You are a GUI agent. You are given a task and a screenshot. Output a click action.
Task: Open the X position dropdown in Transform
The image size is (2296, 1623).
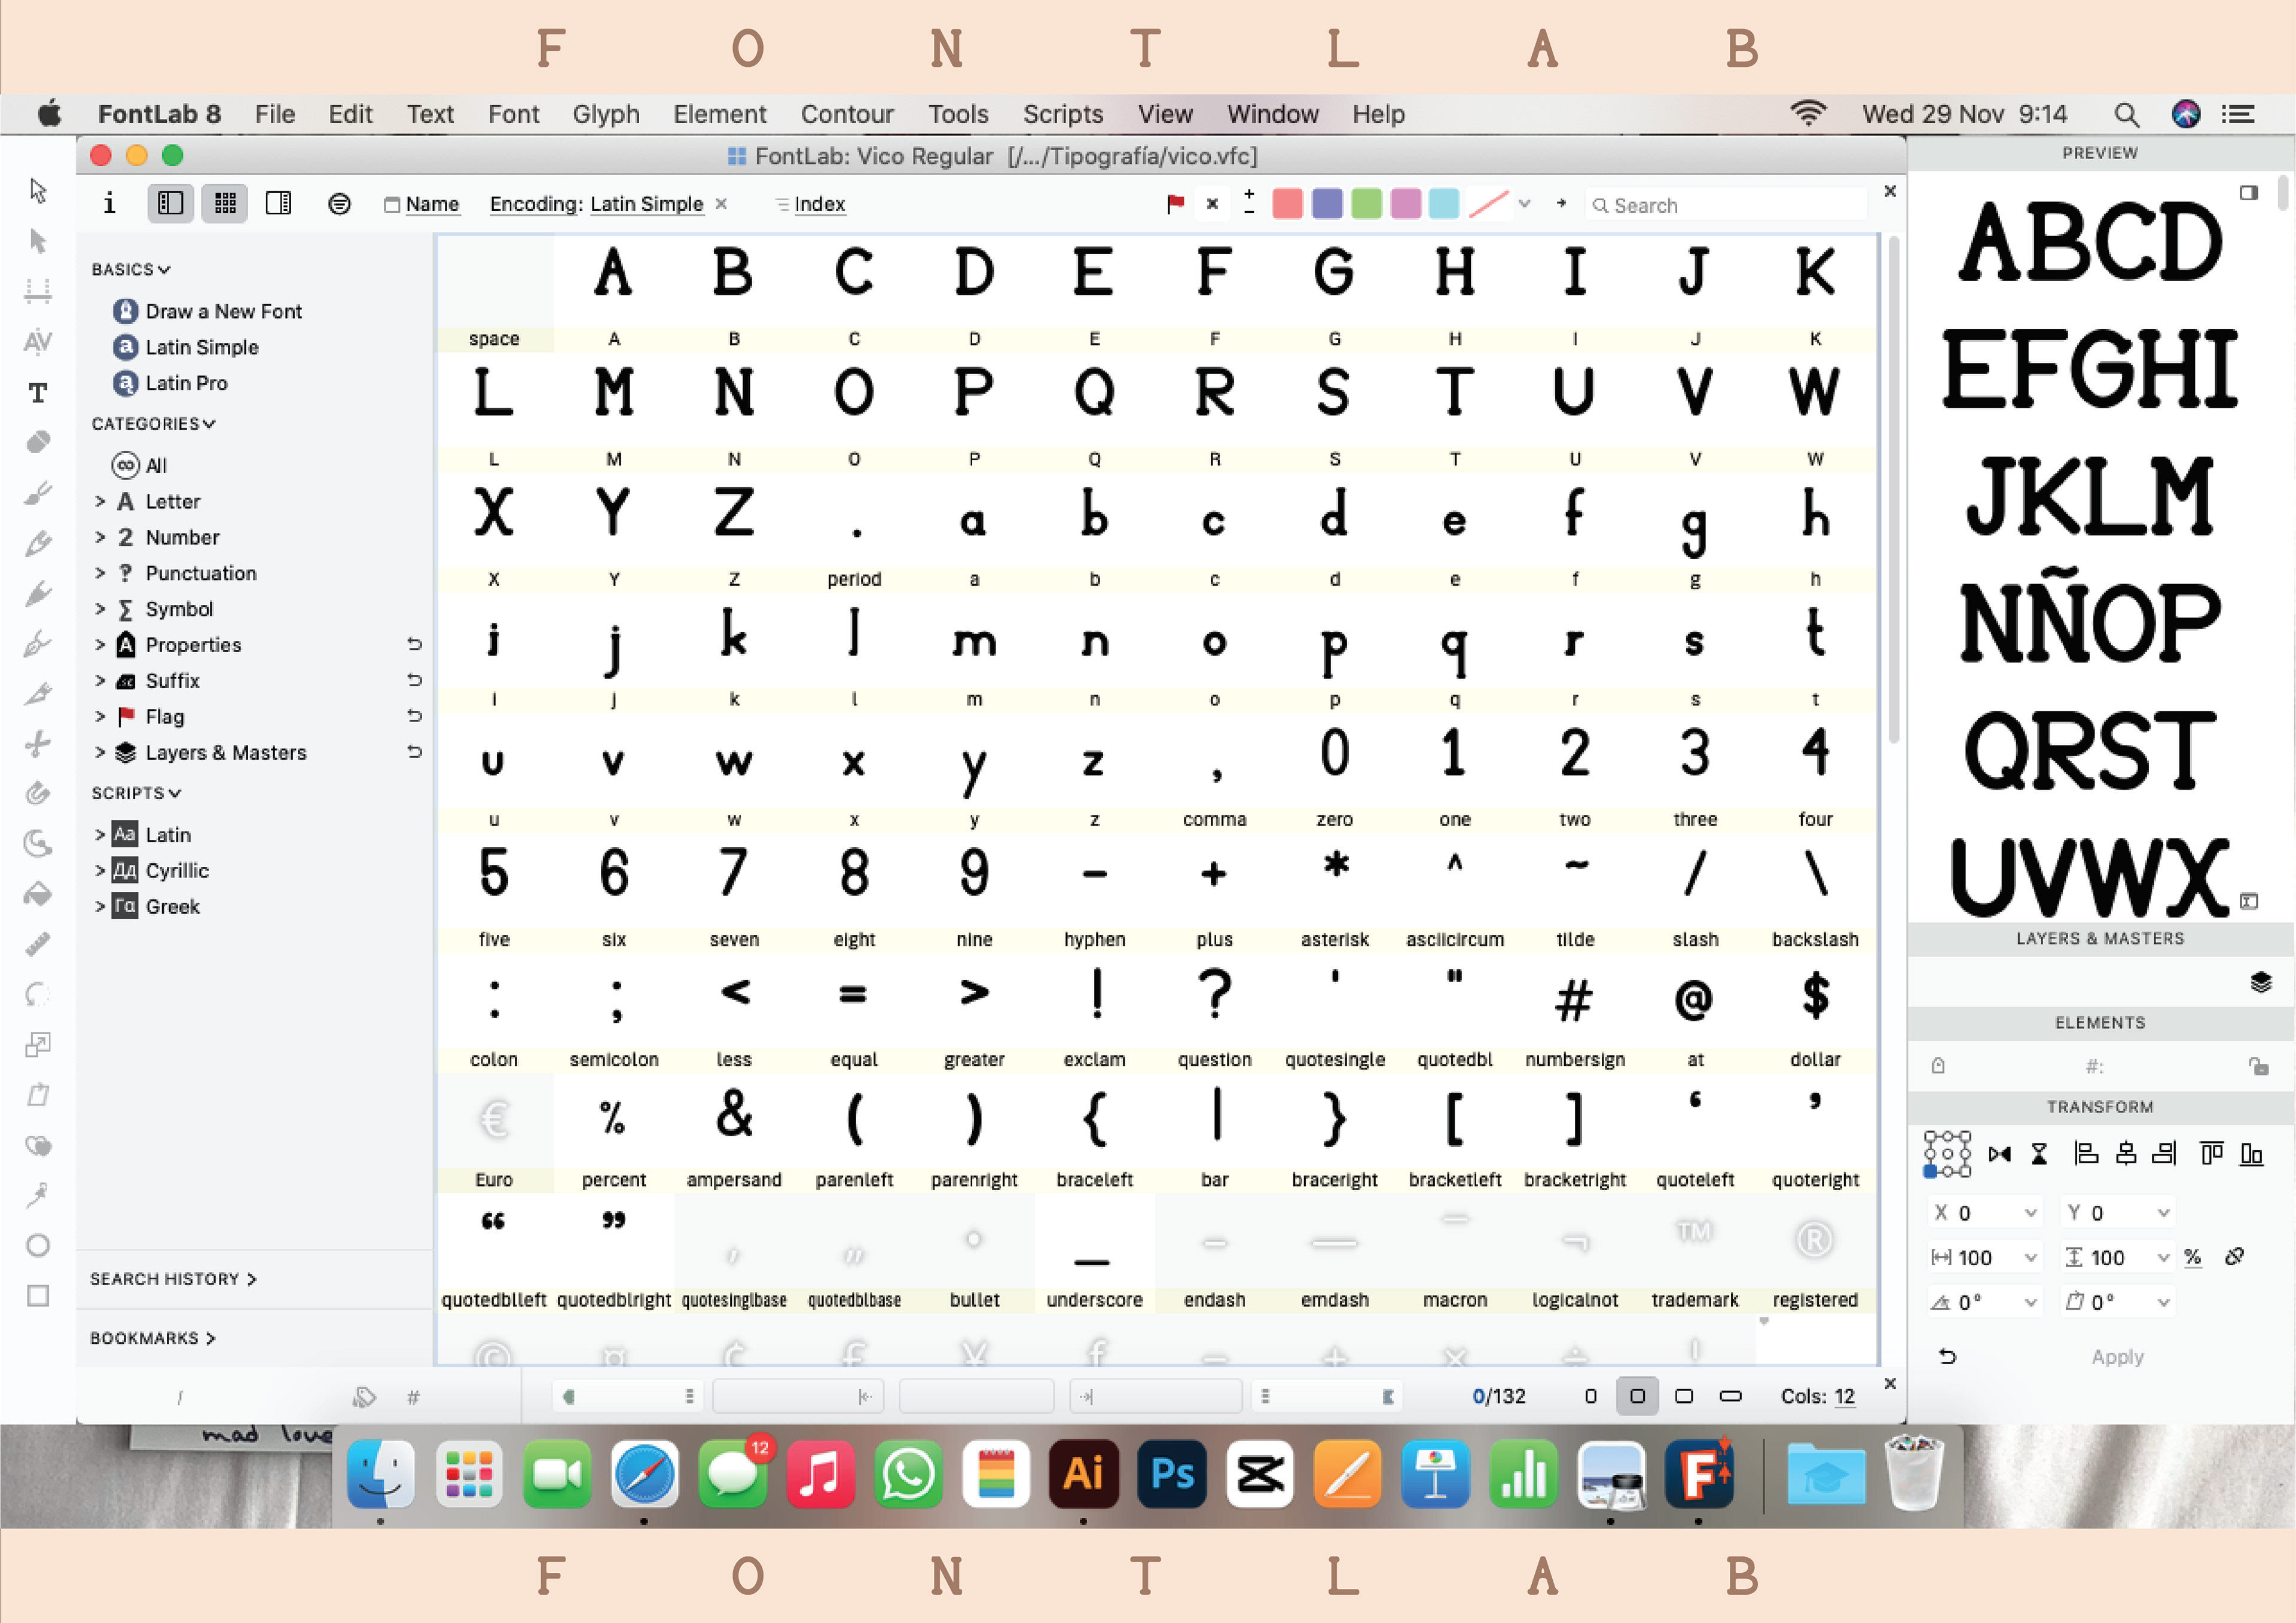[2030, 1213]
